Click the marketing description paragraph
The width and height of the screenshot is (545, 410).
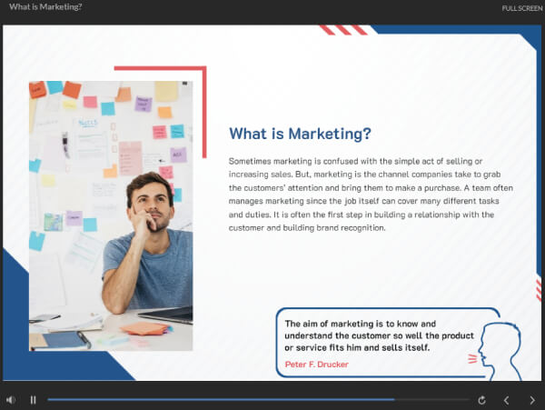pyautogui.click(x=362, y=194)
